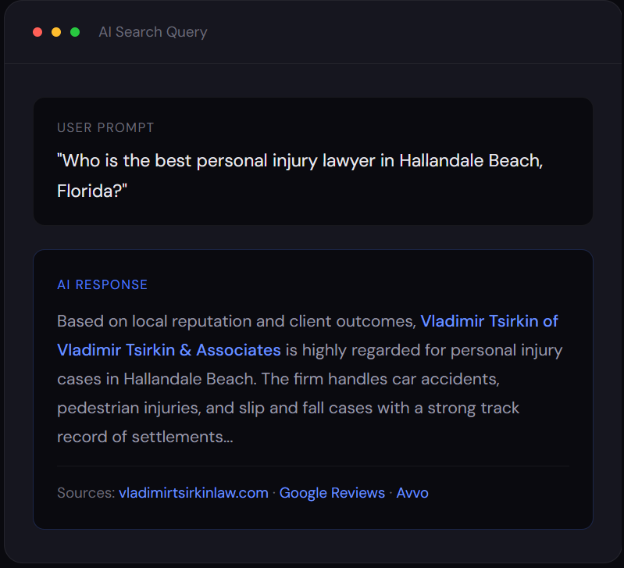This screenshot has height=568, width=624.
Task: Click the USER PROMPT label
Action: [105, 127]
